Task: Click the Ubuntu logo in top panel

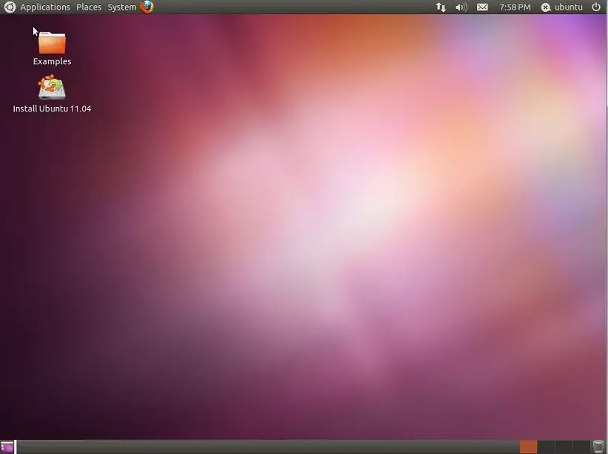Action: point(10,7)
